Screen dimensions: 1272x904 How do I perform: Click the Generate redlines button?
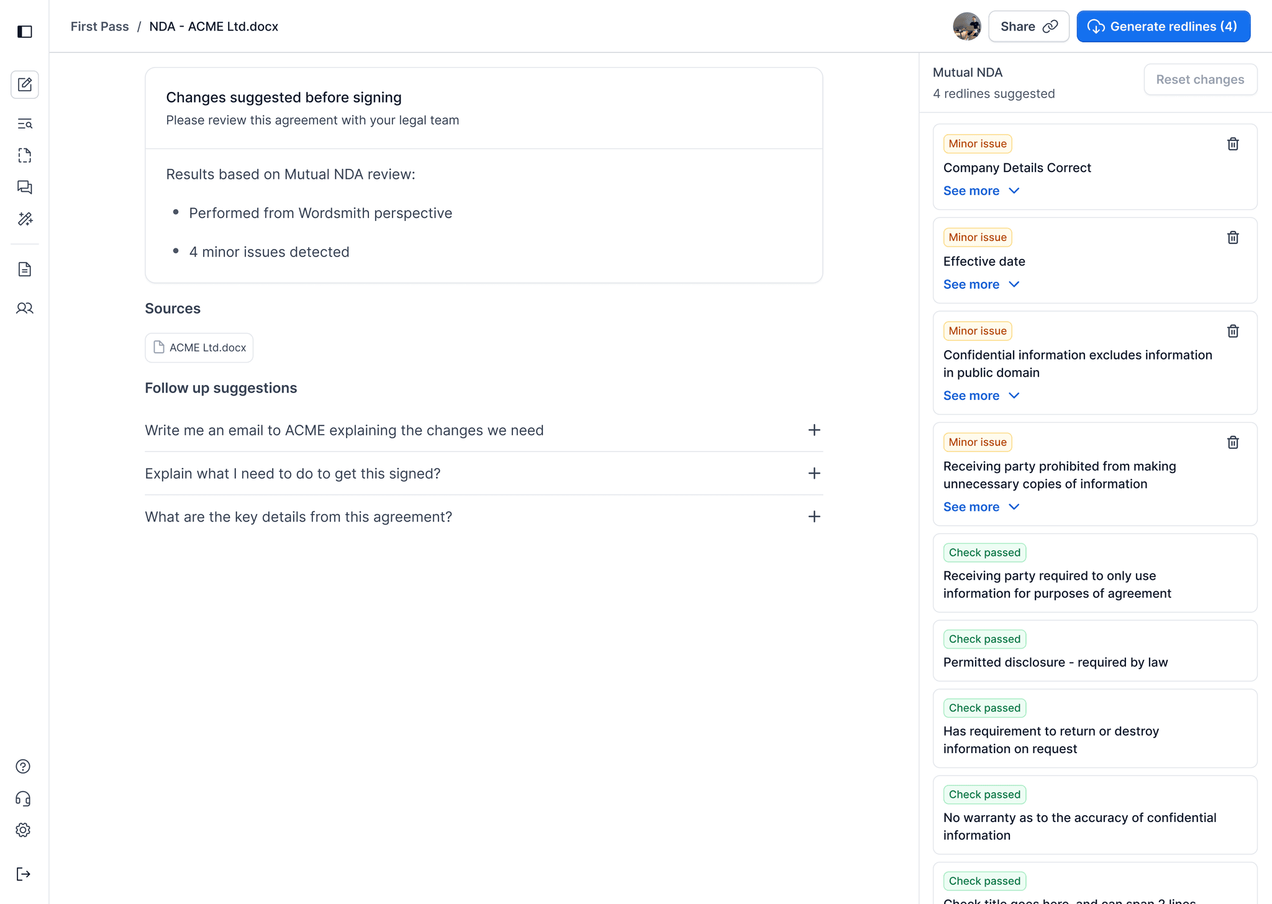(x=1164, y=26)
